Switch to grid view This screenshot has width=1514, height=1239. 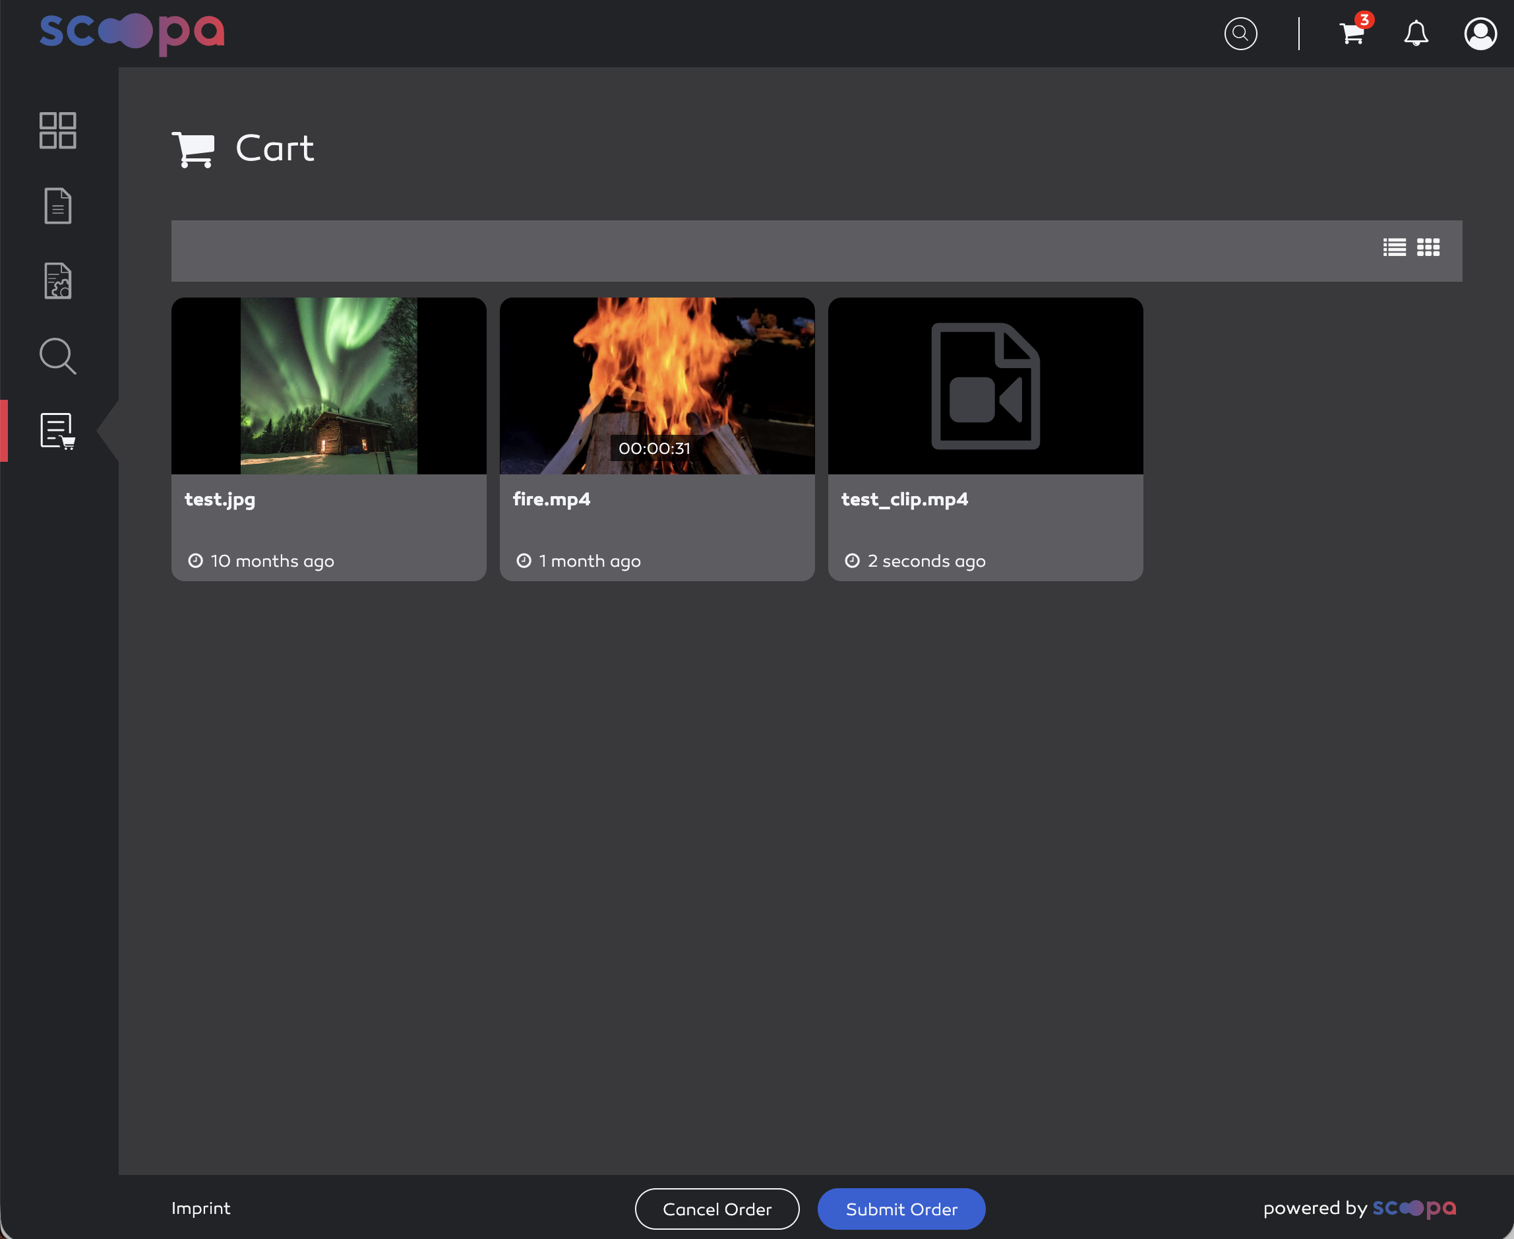[1428, 247]
